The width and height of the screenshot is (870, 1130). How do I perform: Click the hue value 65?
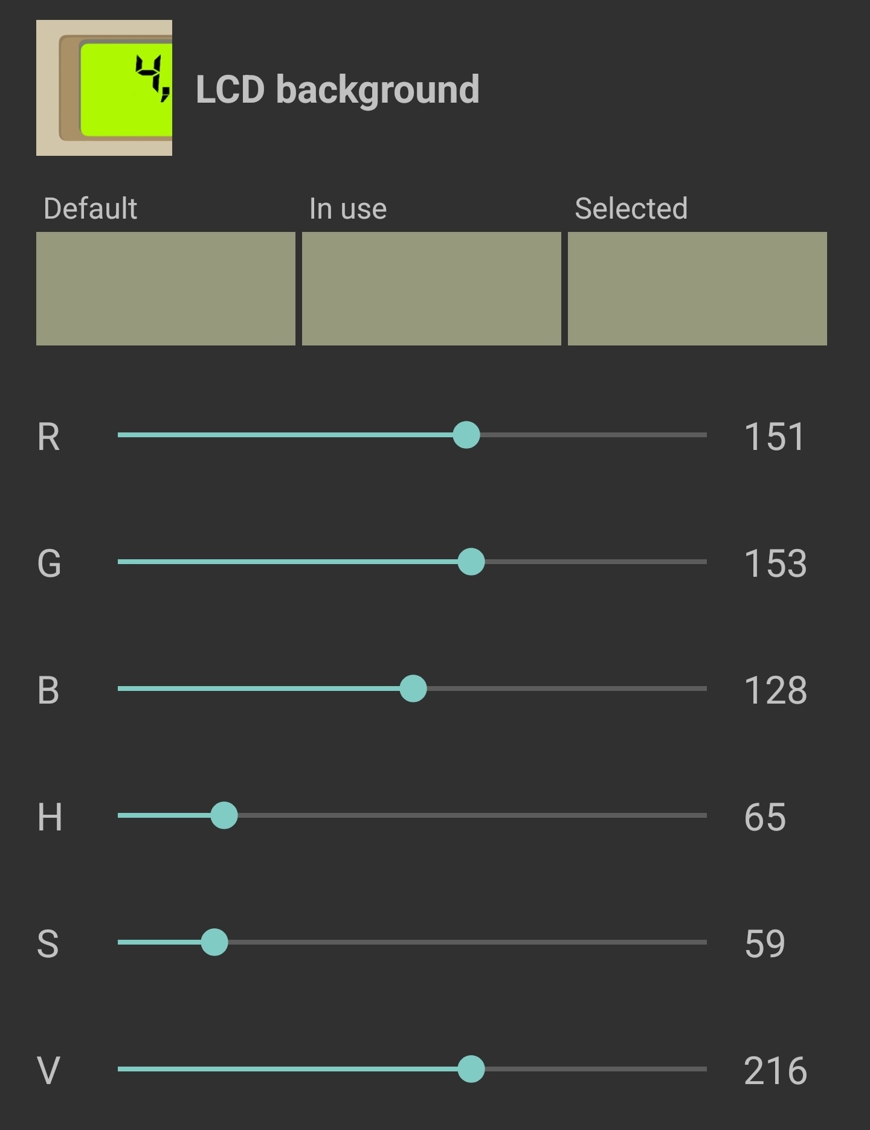coord(765,817)
